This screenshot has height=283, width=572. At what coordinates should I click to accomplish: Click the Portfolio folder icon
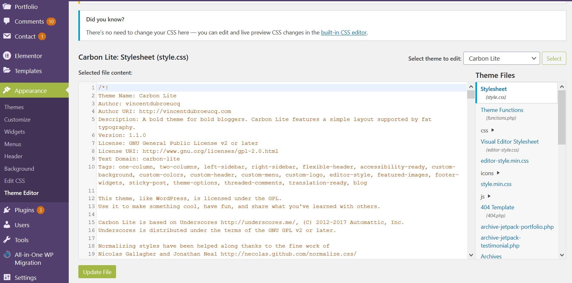point(7,6)
